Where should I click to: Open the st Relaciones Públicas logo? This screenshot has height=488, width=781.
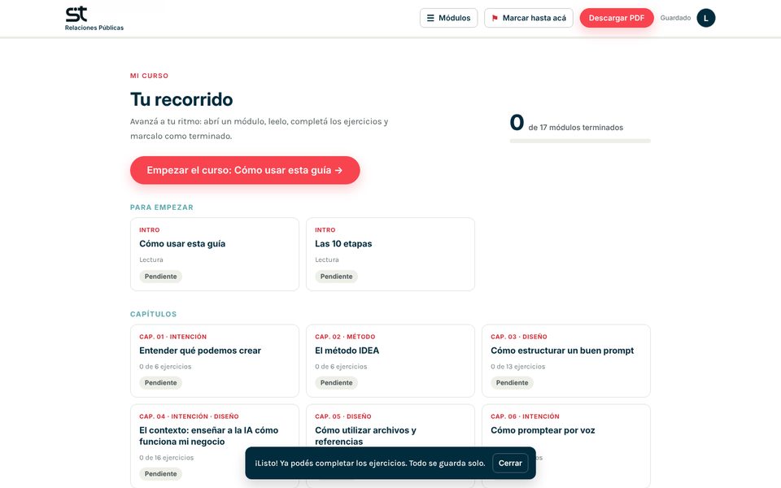click(x=94, y=19)
